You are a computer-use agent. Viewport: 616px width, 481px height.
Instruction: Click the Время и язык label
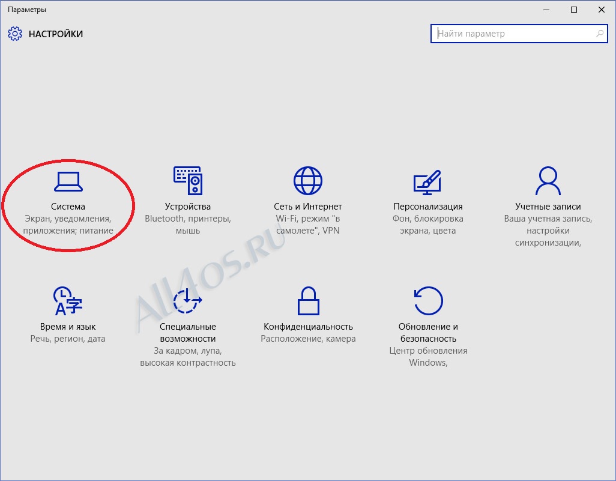68,327
